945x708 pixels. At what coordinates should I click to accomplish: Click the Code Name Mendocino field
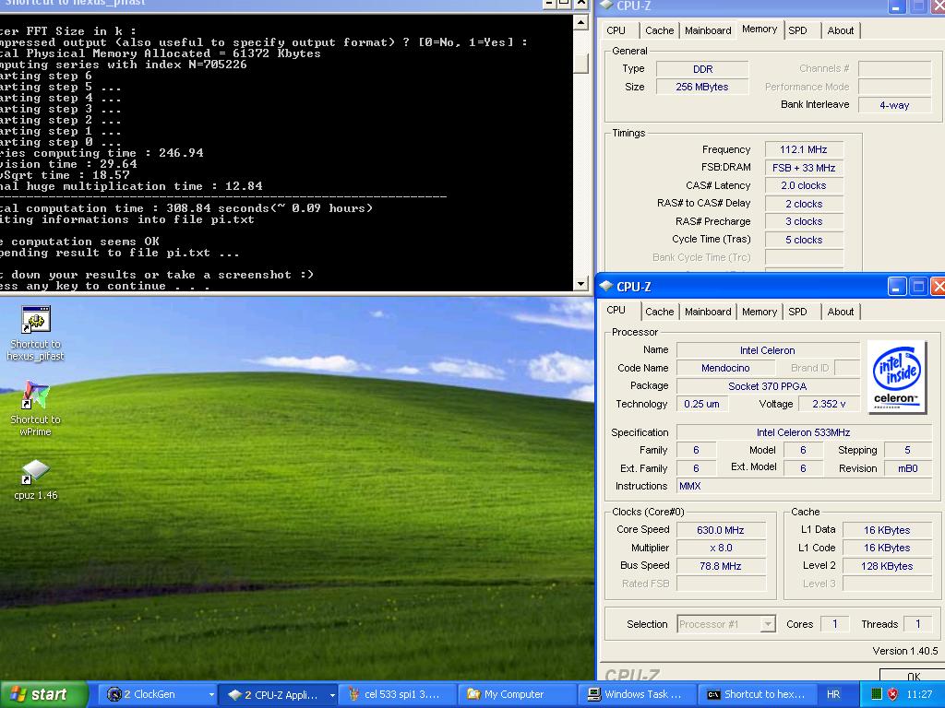tap(725, 368)
